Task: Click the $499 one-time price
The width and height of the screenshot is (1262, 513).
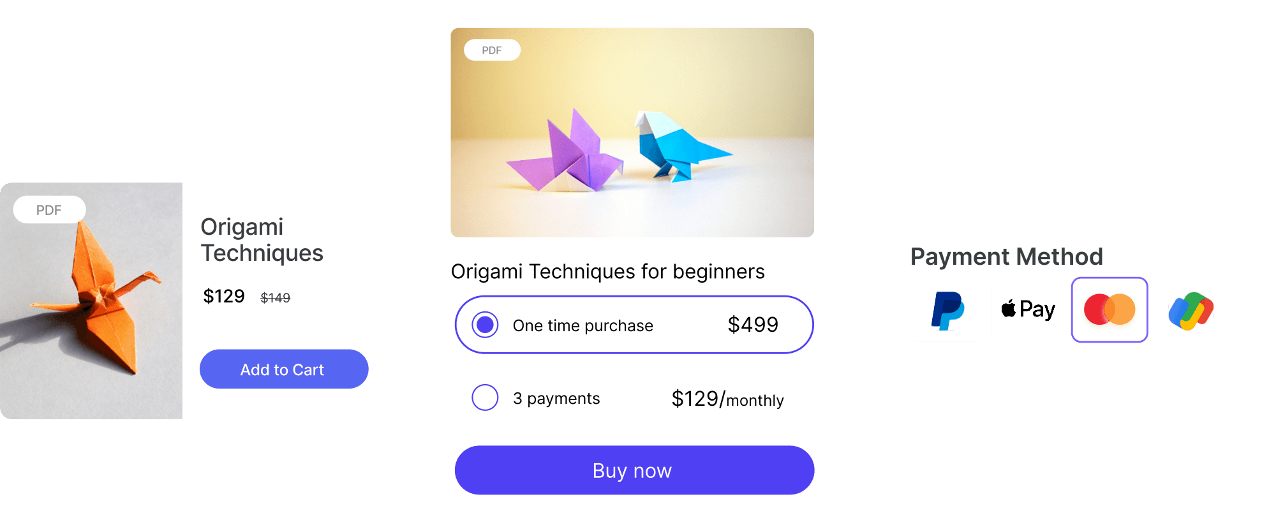Action: (753, 325)
